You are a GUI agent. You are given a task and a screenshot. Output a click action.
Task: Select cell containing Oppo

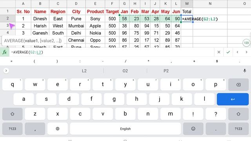[95, 40]
